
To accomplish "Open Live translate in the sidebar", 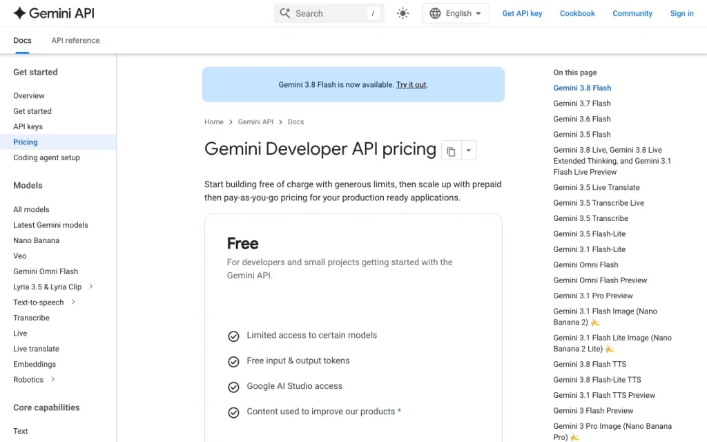I will pos(36,348).
